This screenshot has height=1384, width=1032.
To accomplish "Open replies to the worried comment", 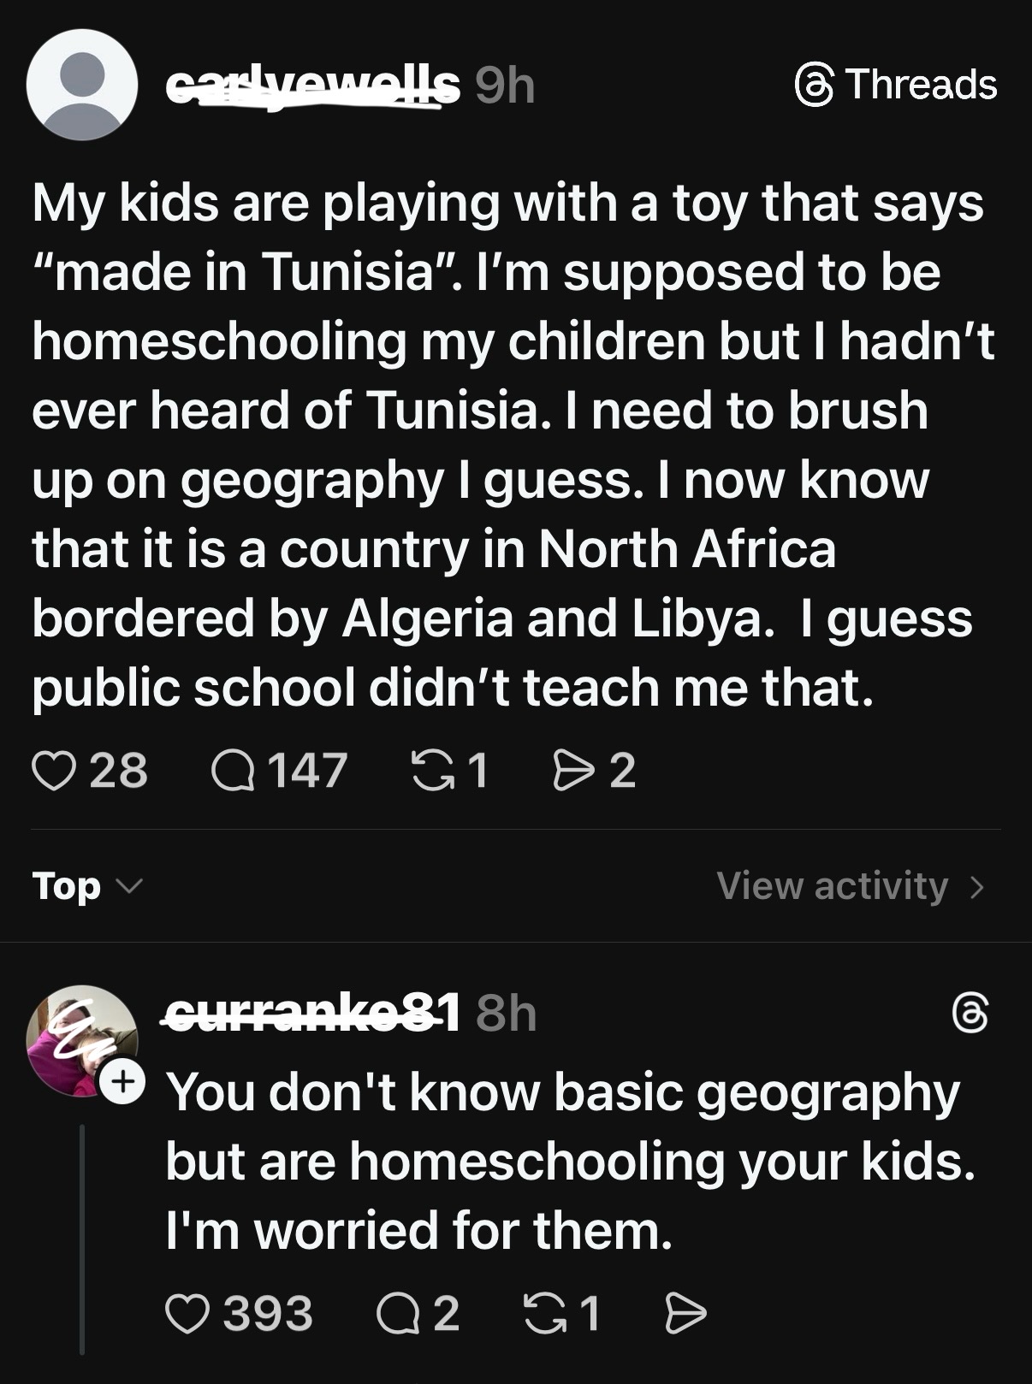I will click(396, 1314).
